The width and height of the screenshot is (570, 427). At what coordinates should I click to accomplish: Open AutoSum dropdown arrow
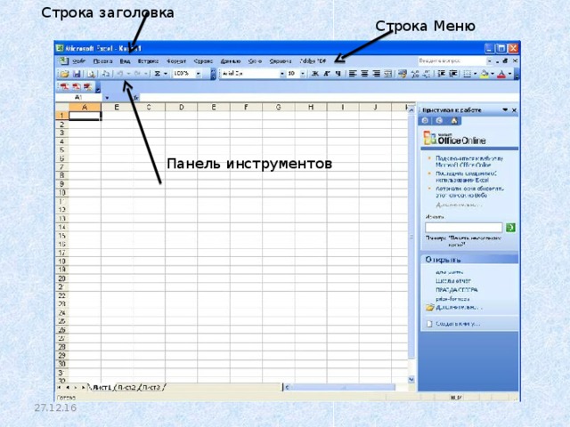click(x=166, y=74)
